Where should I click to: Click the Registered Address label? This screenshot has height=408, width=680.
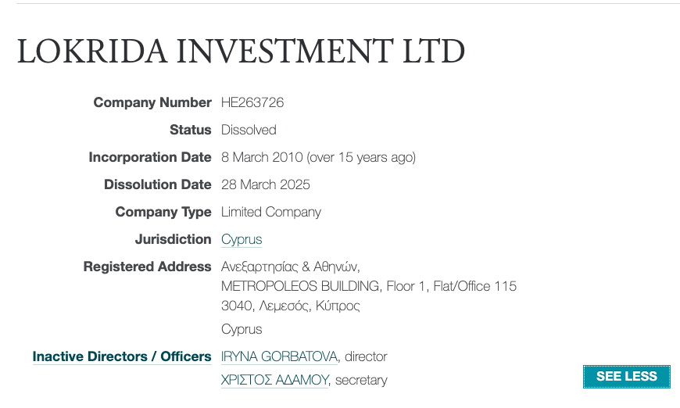click(148, 267)
